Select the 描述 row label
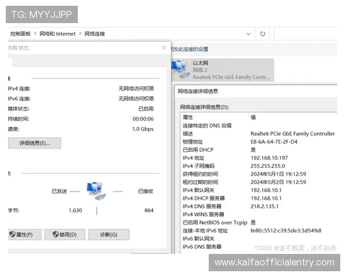Image resolution: width=346 pixels, height=277 pixels. point(188,134)
